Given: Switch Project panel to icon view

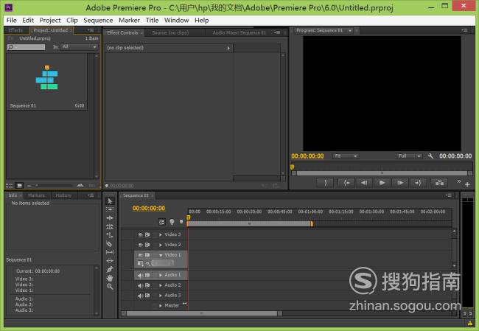Looking at the screenshot, I should [19, 186].
